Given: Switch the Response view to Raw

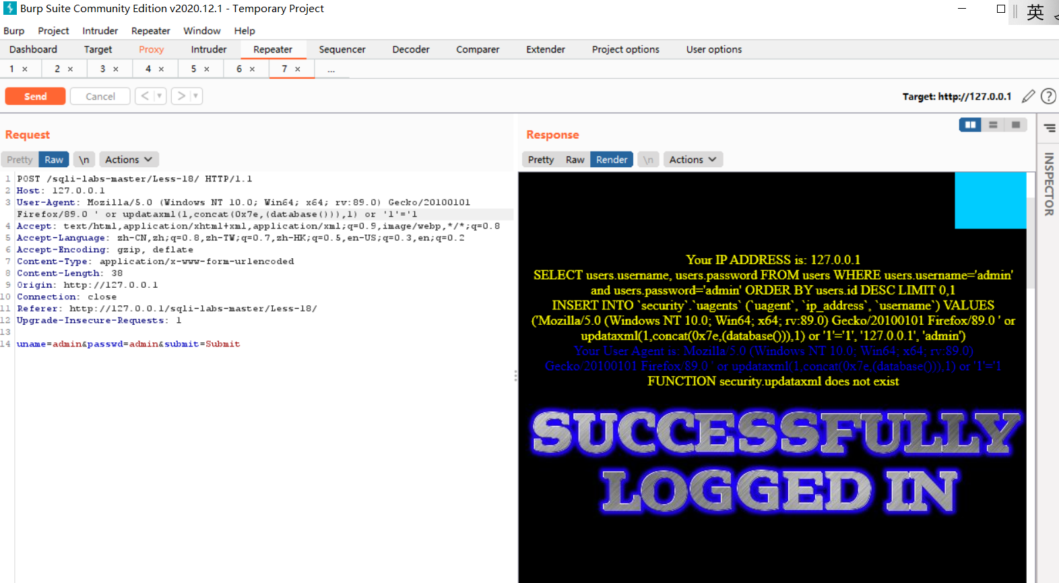Looking at the screenshot, I should click(575, 160).
